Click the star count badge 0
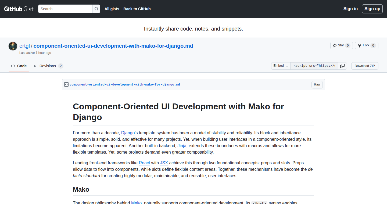 347,46
